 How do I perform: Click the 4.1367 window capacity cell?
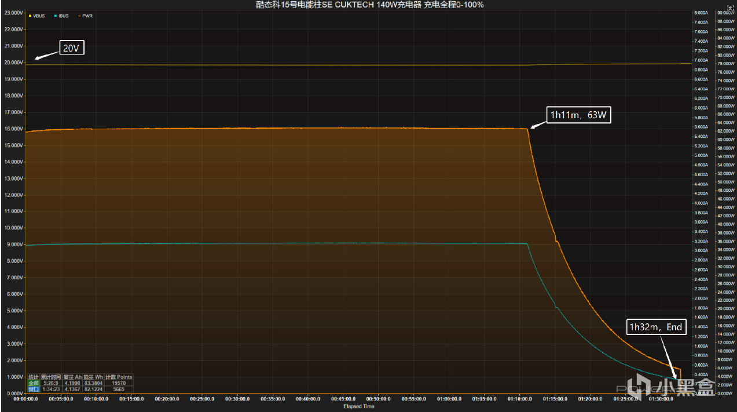tap(72, 389)
